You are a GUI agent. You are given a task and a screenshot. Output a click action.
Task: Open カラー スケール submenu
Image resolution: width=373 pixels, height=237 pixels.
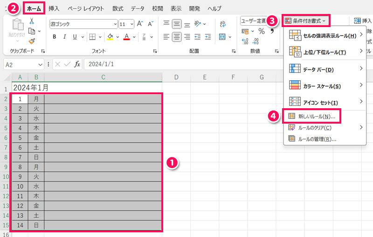pyautogui.click(x=325, y=86)
